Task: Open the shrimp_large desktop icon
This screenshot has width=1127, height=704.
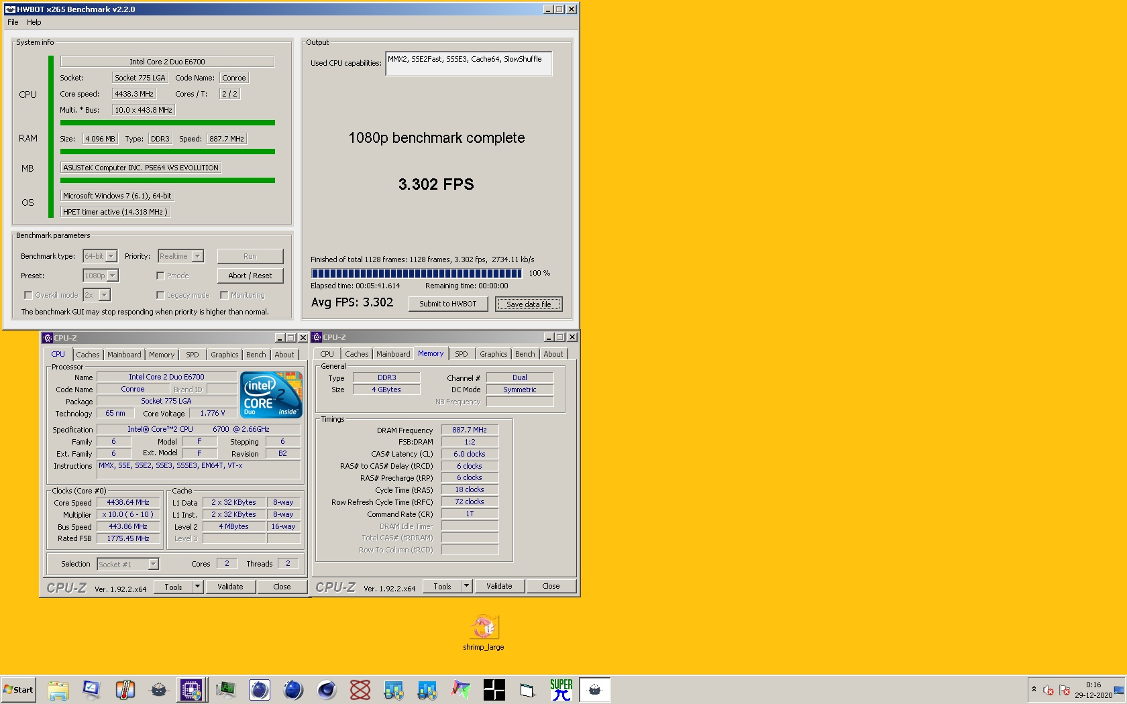Action: click(483, 632)
